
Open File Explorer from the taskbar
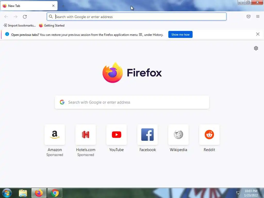(x=23, y=193)
